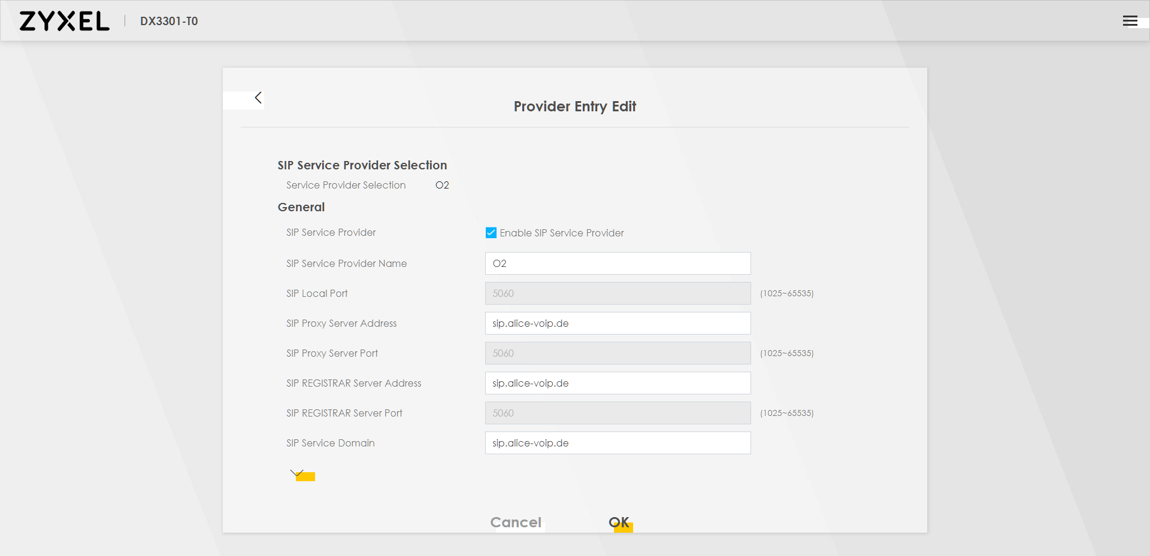1150x556 pixels.
Task: Edit the SIP Proxy Server Address field
Action: tap(618, 323)
